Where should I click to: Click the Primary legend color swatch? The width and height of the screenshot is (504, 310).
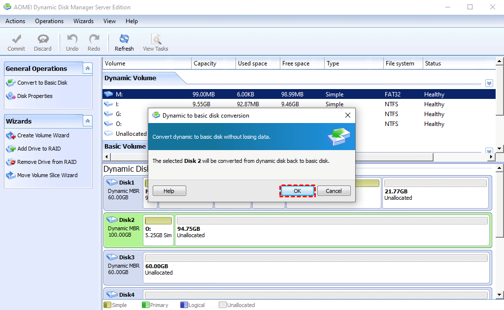146,305
